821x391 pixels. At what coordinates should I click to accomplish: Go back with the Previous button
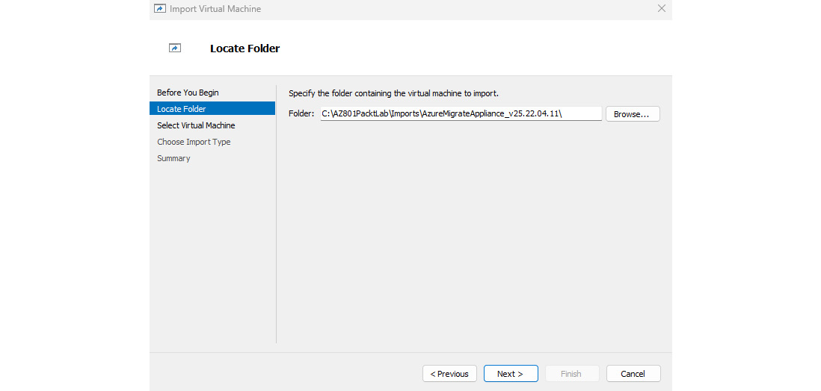(x=449, y=374)
